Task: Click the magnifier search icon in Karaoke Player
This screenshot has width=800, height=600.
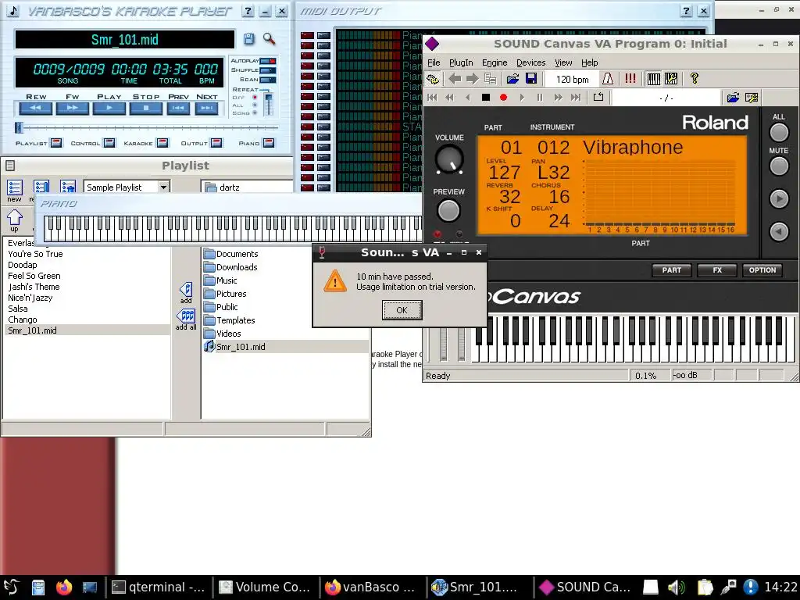Action: 269,39
